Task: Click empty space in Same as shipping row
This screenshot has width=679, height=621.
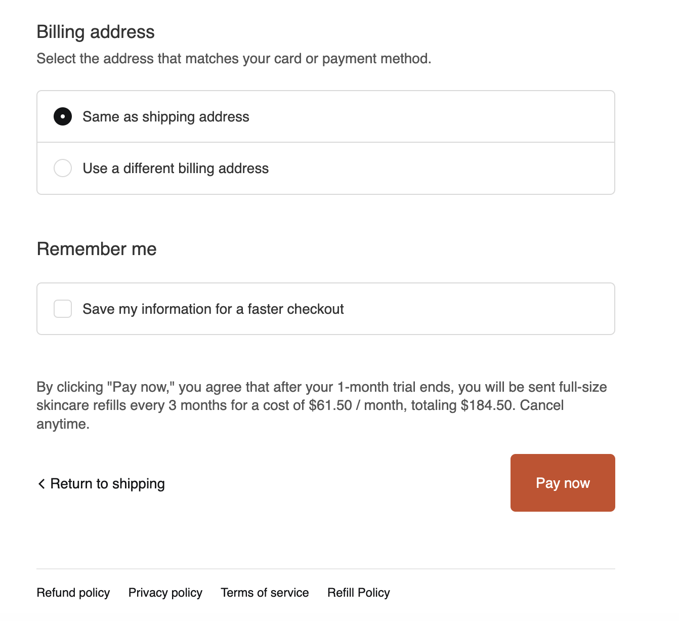Action: point(430,116)
